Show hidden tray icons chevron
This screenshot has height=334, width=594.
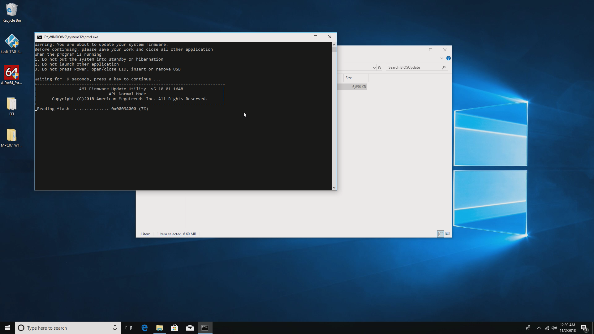click(x=539, y=328)
